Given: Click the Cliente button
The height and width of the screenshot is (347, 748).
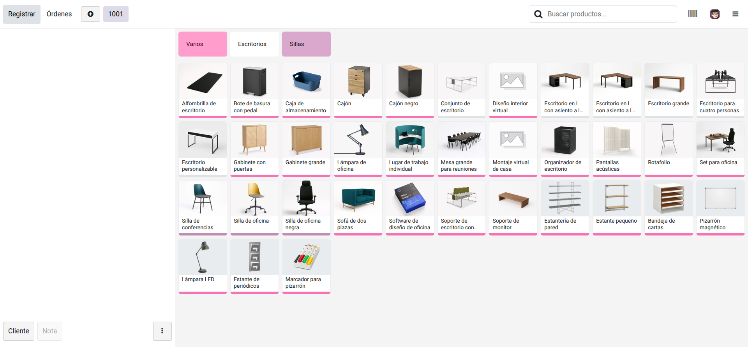Looking at the screenshot, I should (19, 331).
